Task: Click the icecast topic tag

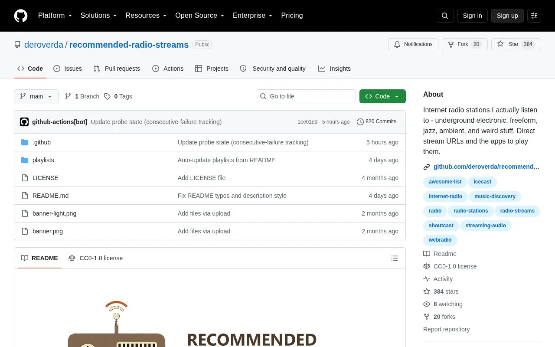Action: pyautogui.click(x=483, y=182)
